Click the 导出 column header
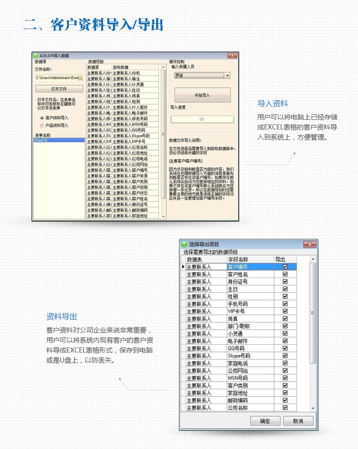The height and width of the screenshot is (449, 358). (285, 259)
